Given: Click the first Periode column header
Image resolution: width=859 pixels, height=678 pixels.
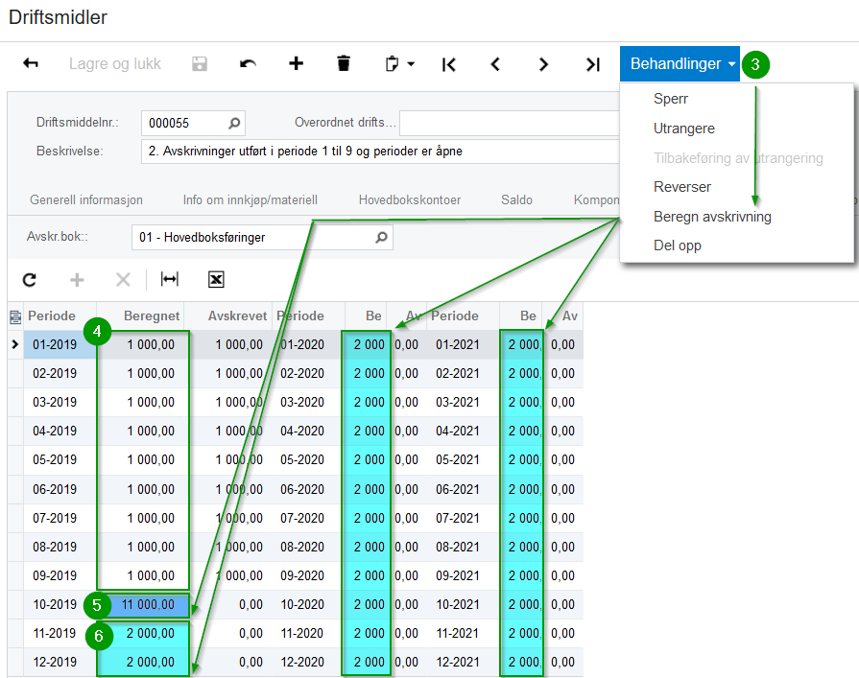Looking at the screenshot, I should (52, 316).
